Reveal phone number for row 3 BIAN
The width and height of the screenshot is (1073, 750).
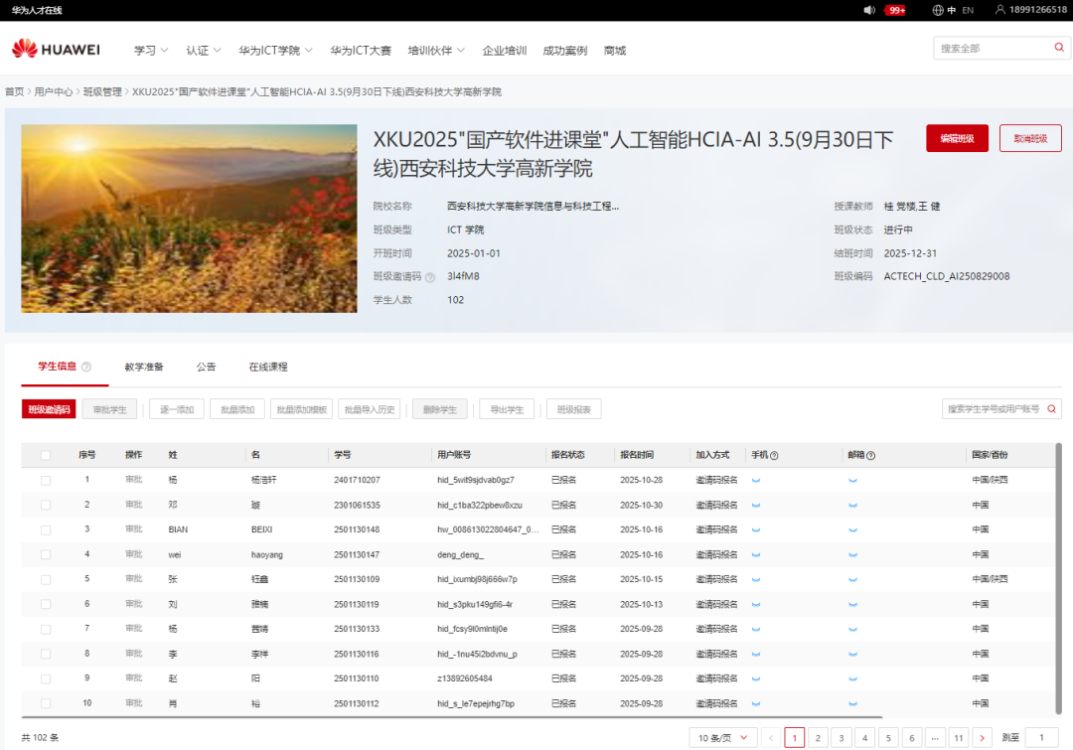(756, 529)
